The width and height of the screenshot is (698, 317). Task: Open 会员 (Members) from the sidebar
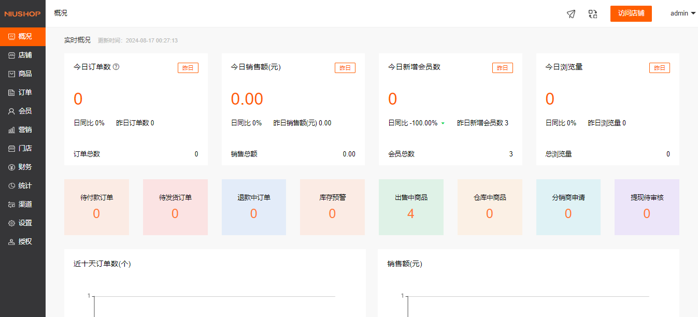[23, 111]
